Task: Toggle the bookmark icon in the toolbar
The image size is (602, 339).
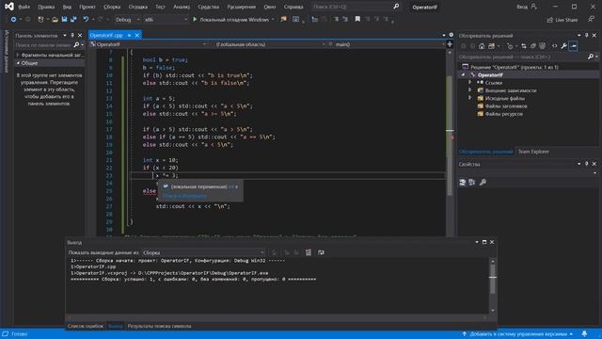Action: [357, 19]
